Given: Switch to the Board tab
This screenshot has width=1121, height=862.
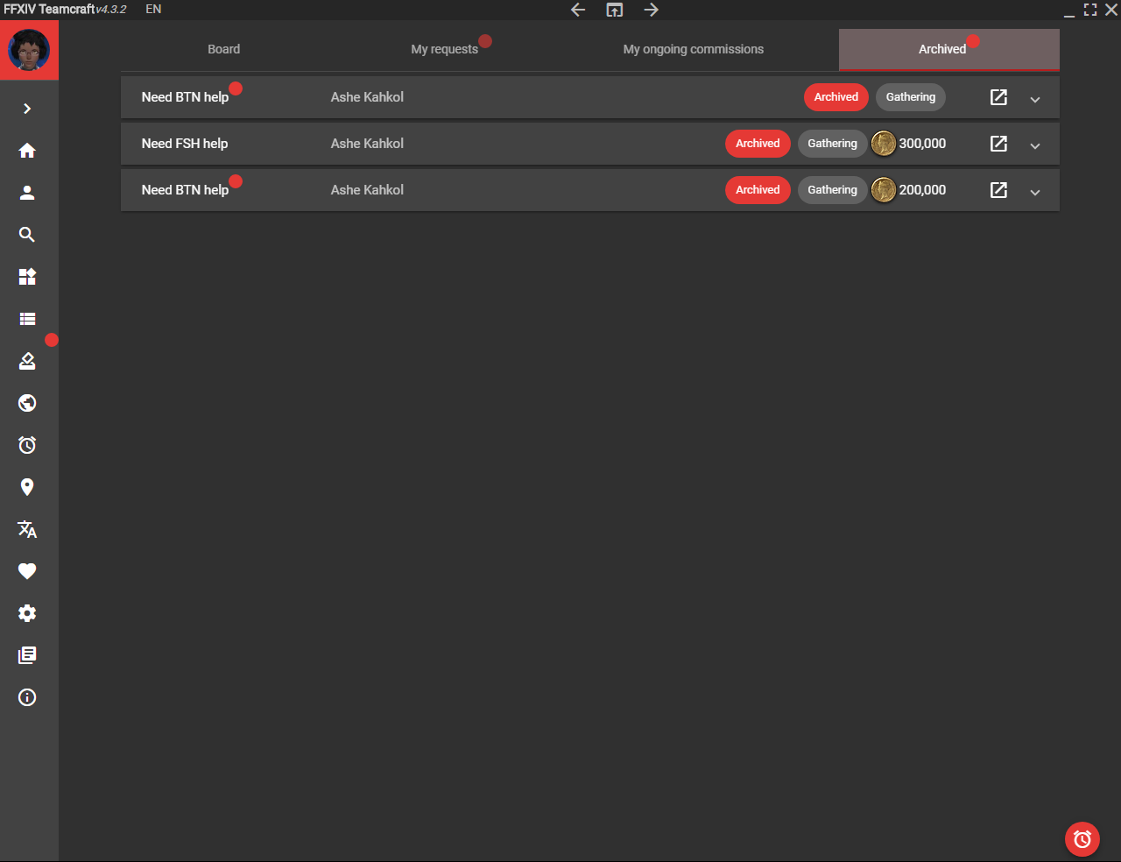Looking at the screenshot, I should [x=223, y=49].
